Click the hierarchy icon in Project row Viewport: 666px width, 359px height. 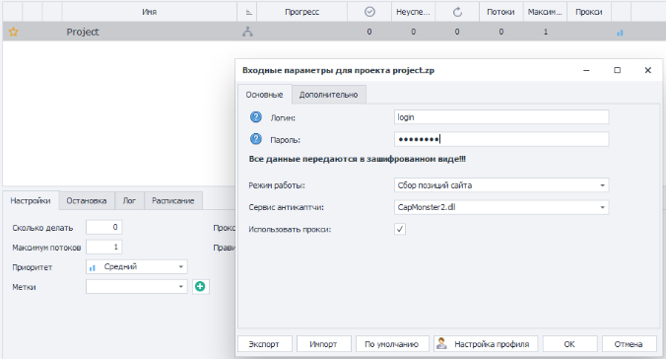(247, 32)
